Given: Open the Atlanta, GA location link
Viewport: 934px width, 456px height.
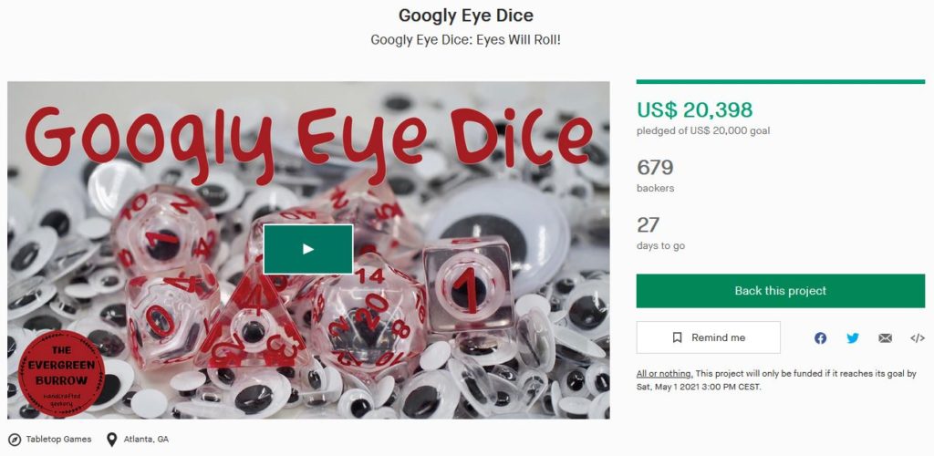Looking at the screenshot, I should pos(146,440).
